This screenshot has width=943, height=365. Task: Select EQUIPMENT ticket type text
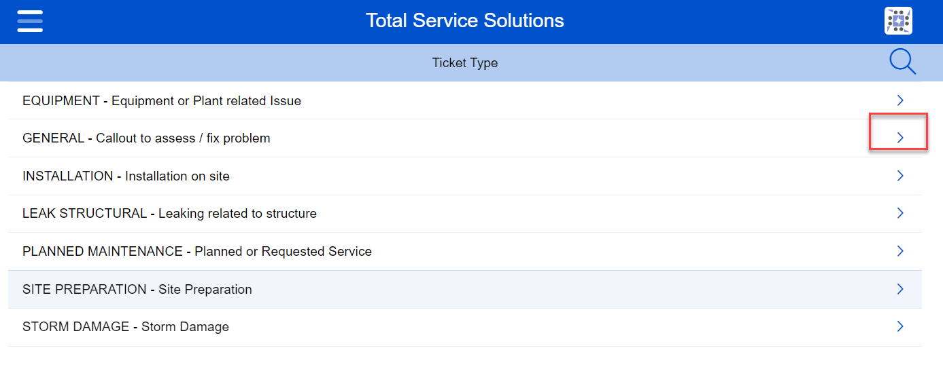point(162,101)
